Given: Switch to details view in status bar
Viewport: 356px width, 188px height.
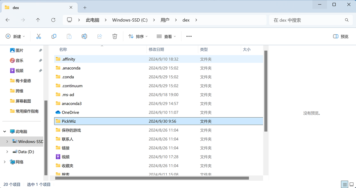Looking at the screenshot, I should pos(345,184).
